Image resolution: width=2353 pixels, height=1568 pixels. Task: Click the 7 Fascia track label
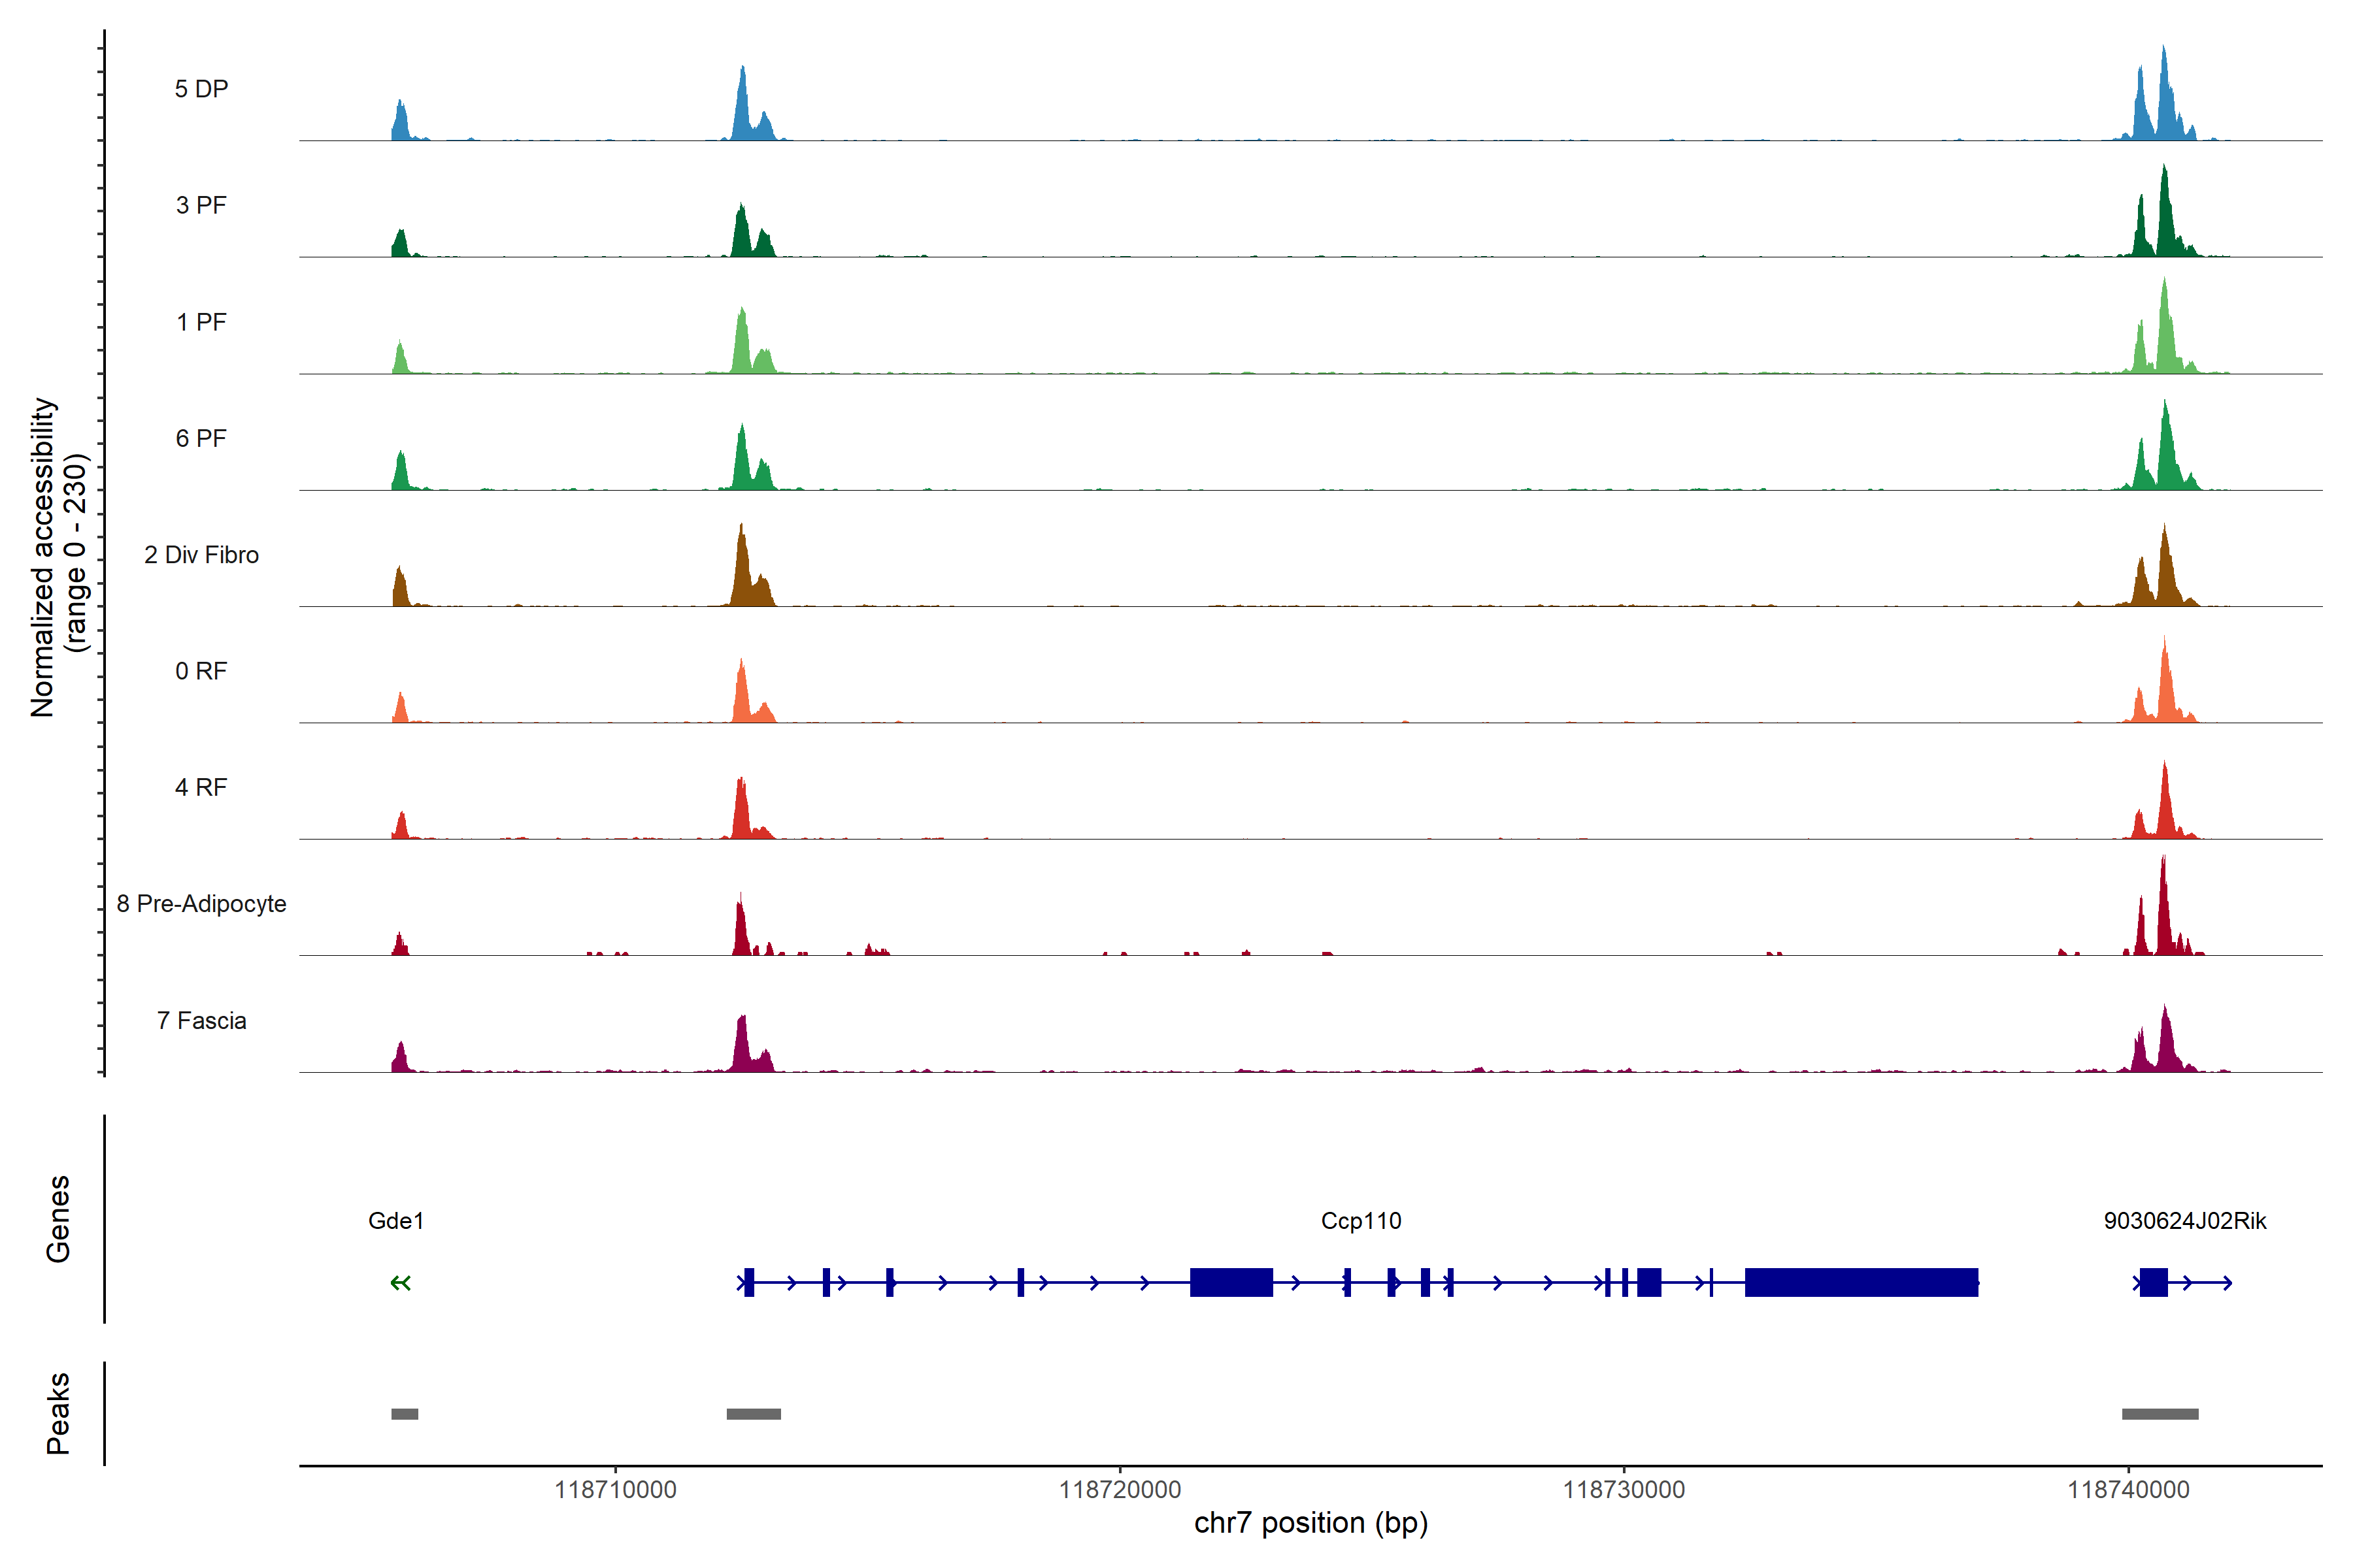click(201, 1021)
